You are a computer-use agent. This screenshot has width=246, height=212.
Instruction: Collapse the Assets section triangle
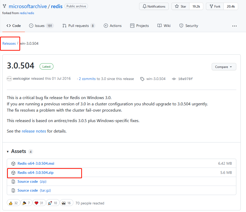(8, 152)
